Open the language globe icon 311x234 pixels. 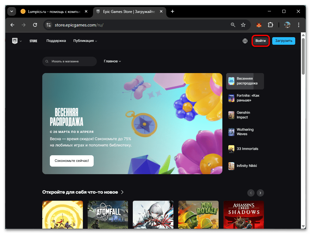coord(245,41)
